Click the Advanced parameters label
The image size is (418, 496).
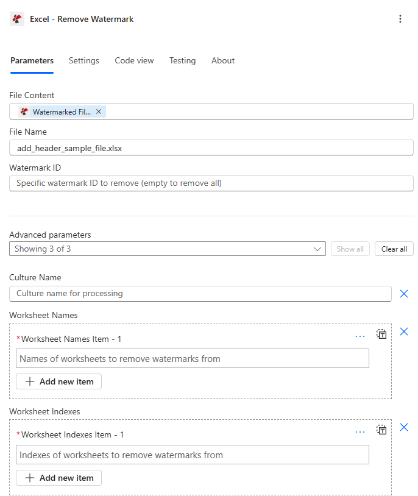click(50, 235)
